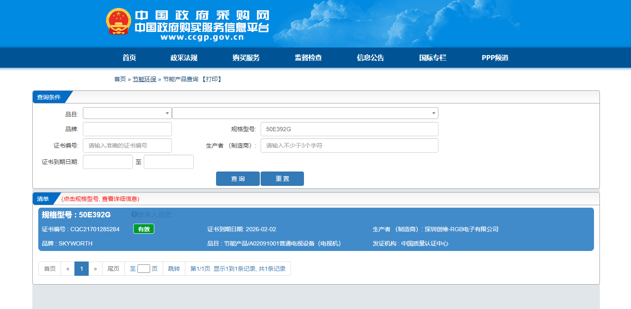Click the 中国政府采购网 site title
The height and width of the screenshot is (309, 631).
click(x=202, y=15)
